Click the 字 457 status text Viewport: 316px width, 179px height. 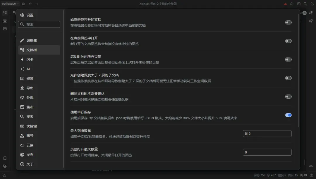pyautogui.click(x=272, y=175)
